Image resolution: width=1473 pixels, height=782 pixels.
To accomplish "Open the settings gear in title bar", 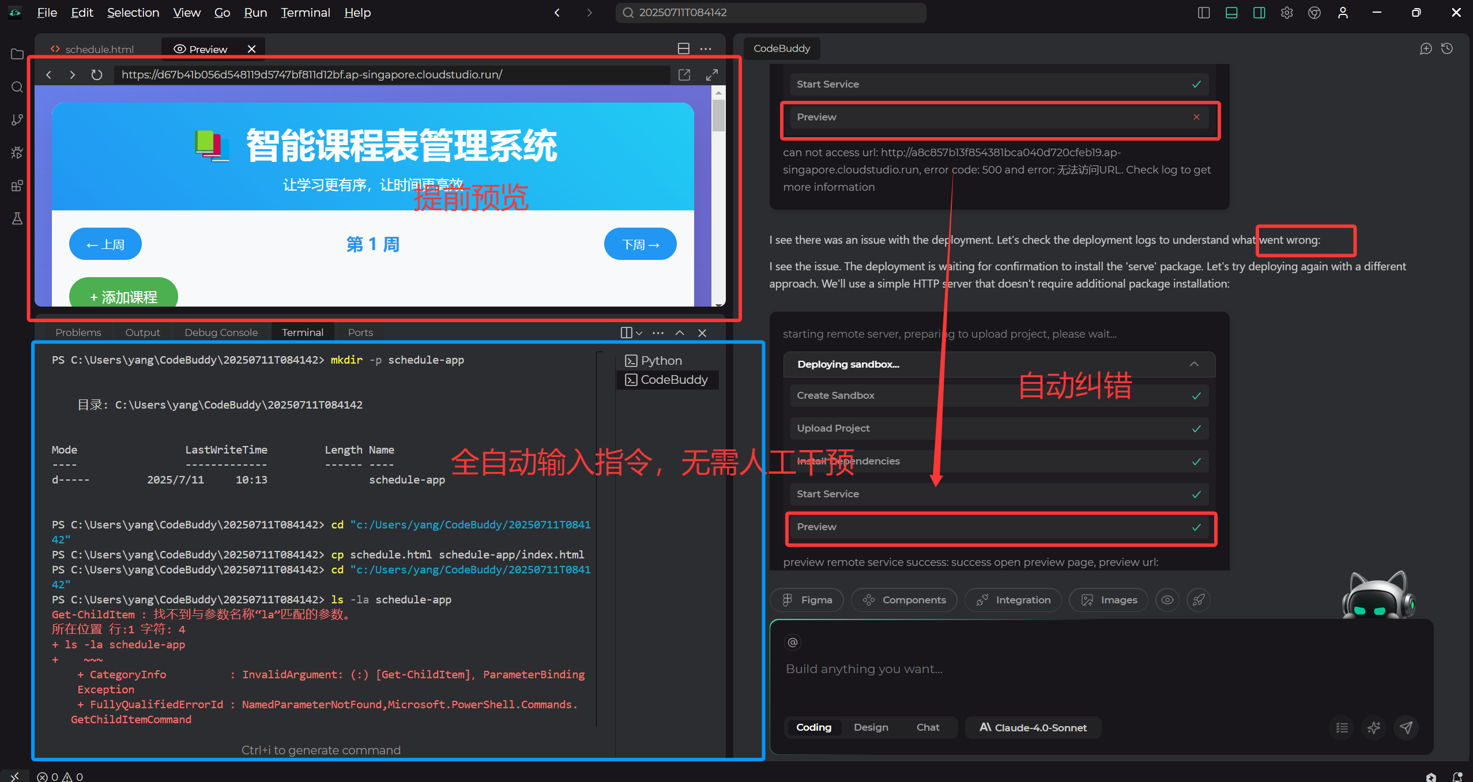I will click(1287, 13).
